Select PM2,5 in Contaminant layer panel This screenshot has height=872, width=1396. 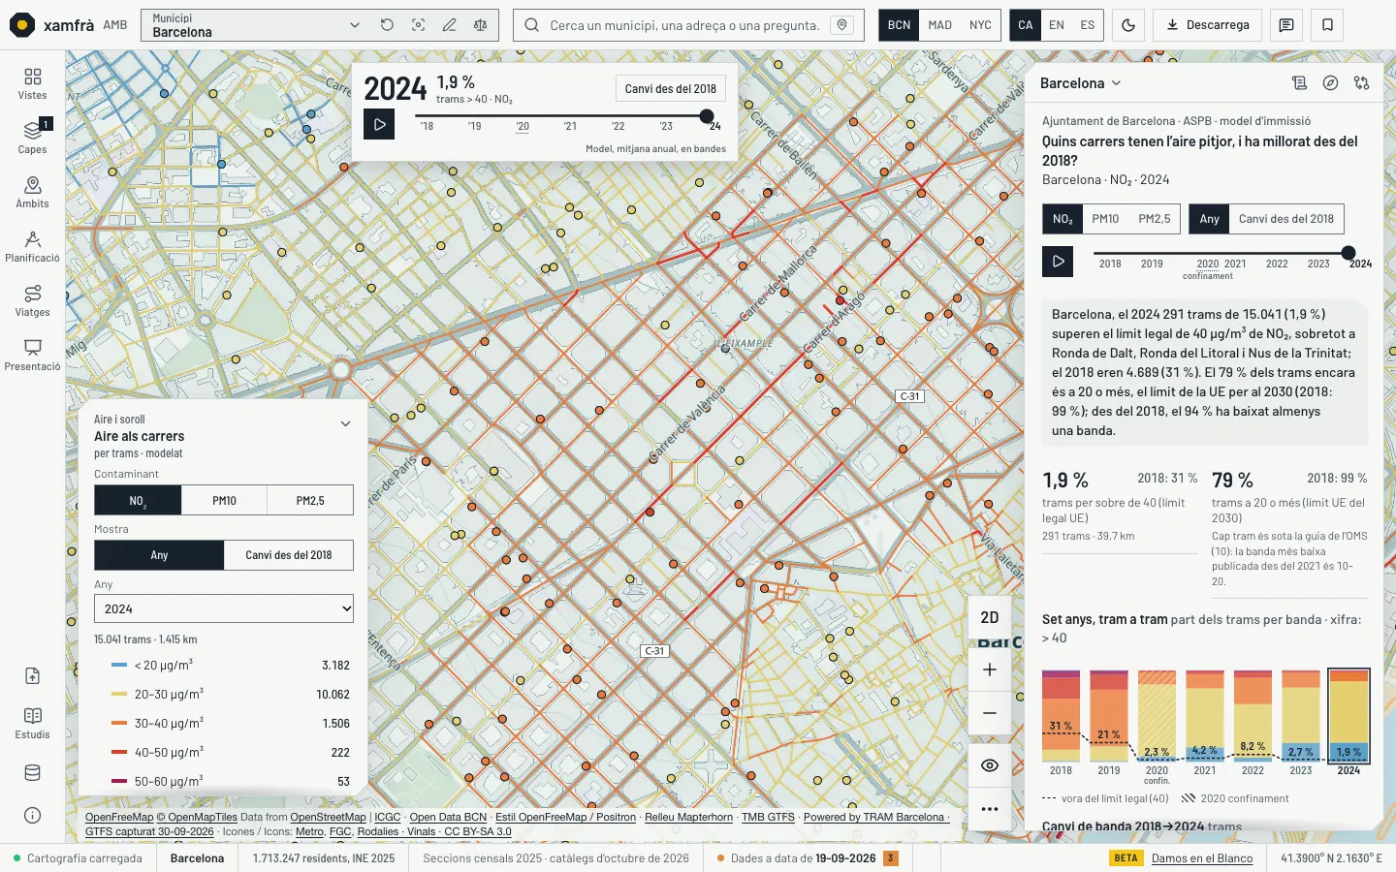click(x=310, y=501)
